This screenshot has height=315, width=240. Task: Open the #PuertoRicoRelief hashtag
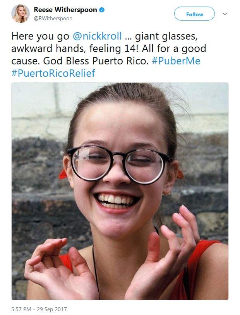point(53,73)
